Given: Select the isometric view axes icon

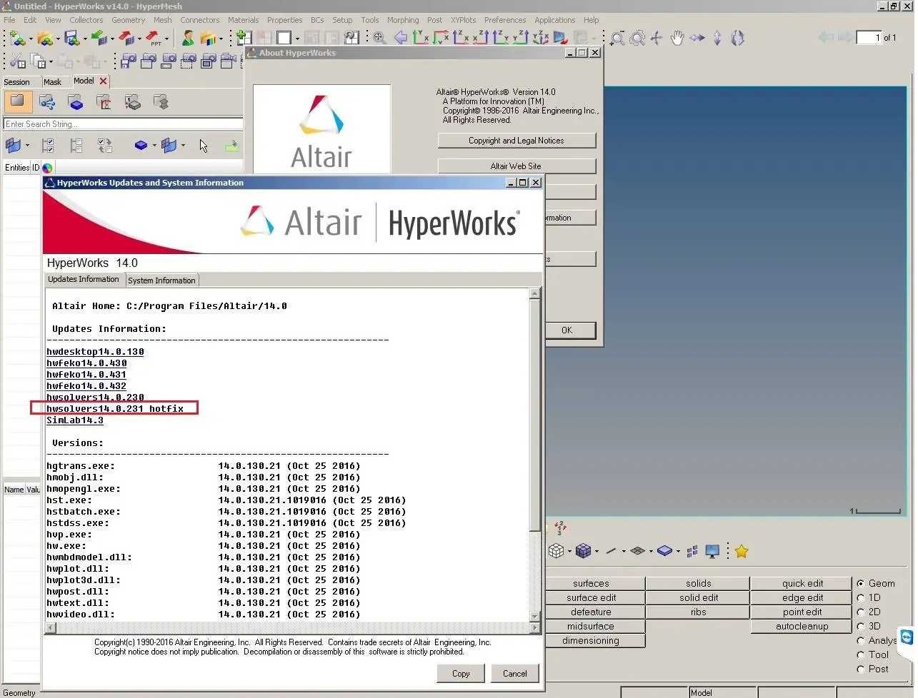Looking at the screenshot, I should pos(541,37).
